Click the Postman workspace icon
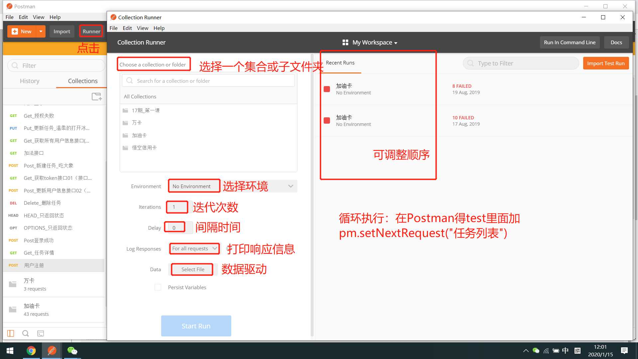This screenshot has width=638, height=359. [345, 42]
